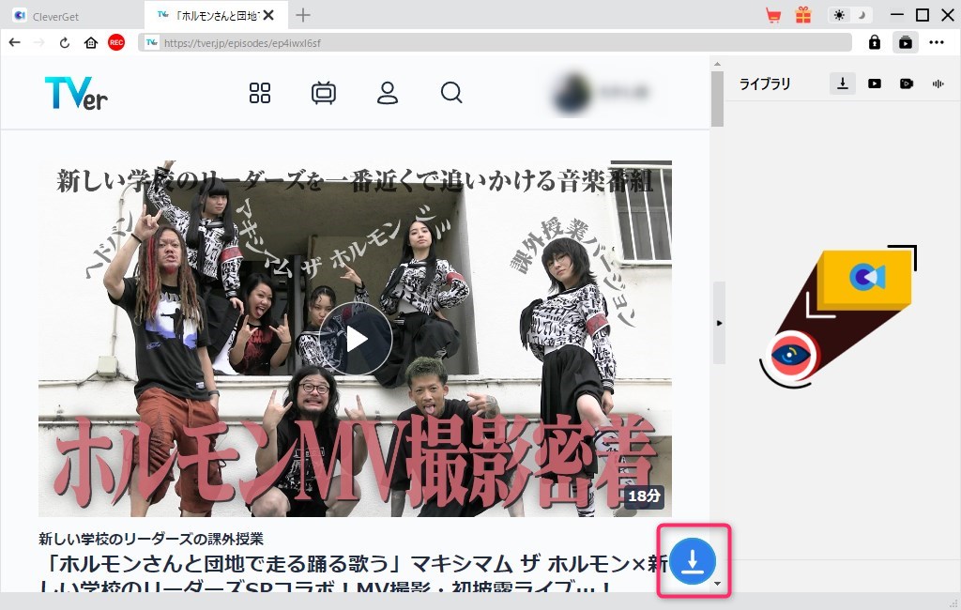Click the blue download button
Viewport: 961px width, 610px height.
pos(693,560)
